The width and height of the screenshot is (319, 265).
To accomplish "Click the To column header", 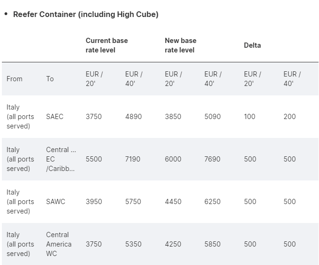I will pyautogui.click(x=50, y=79).
